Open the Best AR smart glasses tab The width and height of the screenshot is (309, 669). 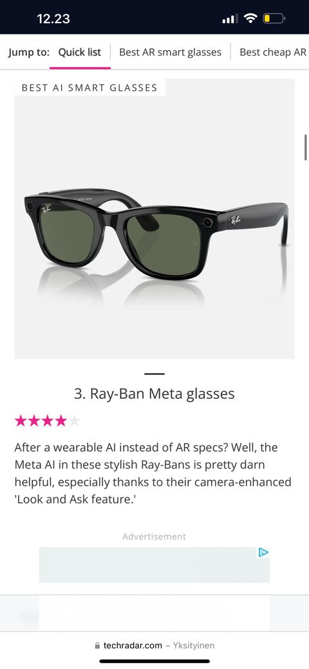point(171,52)
